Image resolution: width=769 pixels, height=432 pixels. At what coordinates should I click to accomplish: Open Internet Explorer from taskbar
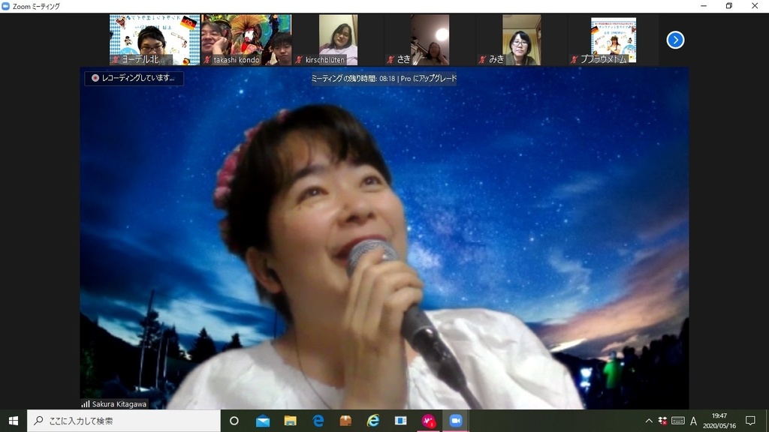(x=373, y=421)
